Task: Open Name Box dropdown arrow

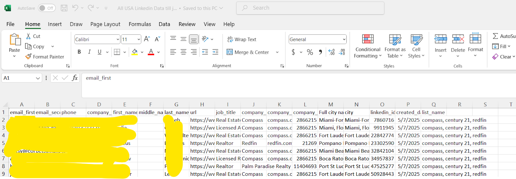Action: [38, 78]
